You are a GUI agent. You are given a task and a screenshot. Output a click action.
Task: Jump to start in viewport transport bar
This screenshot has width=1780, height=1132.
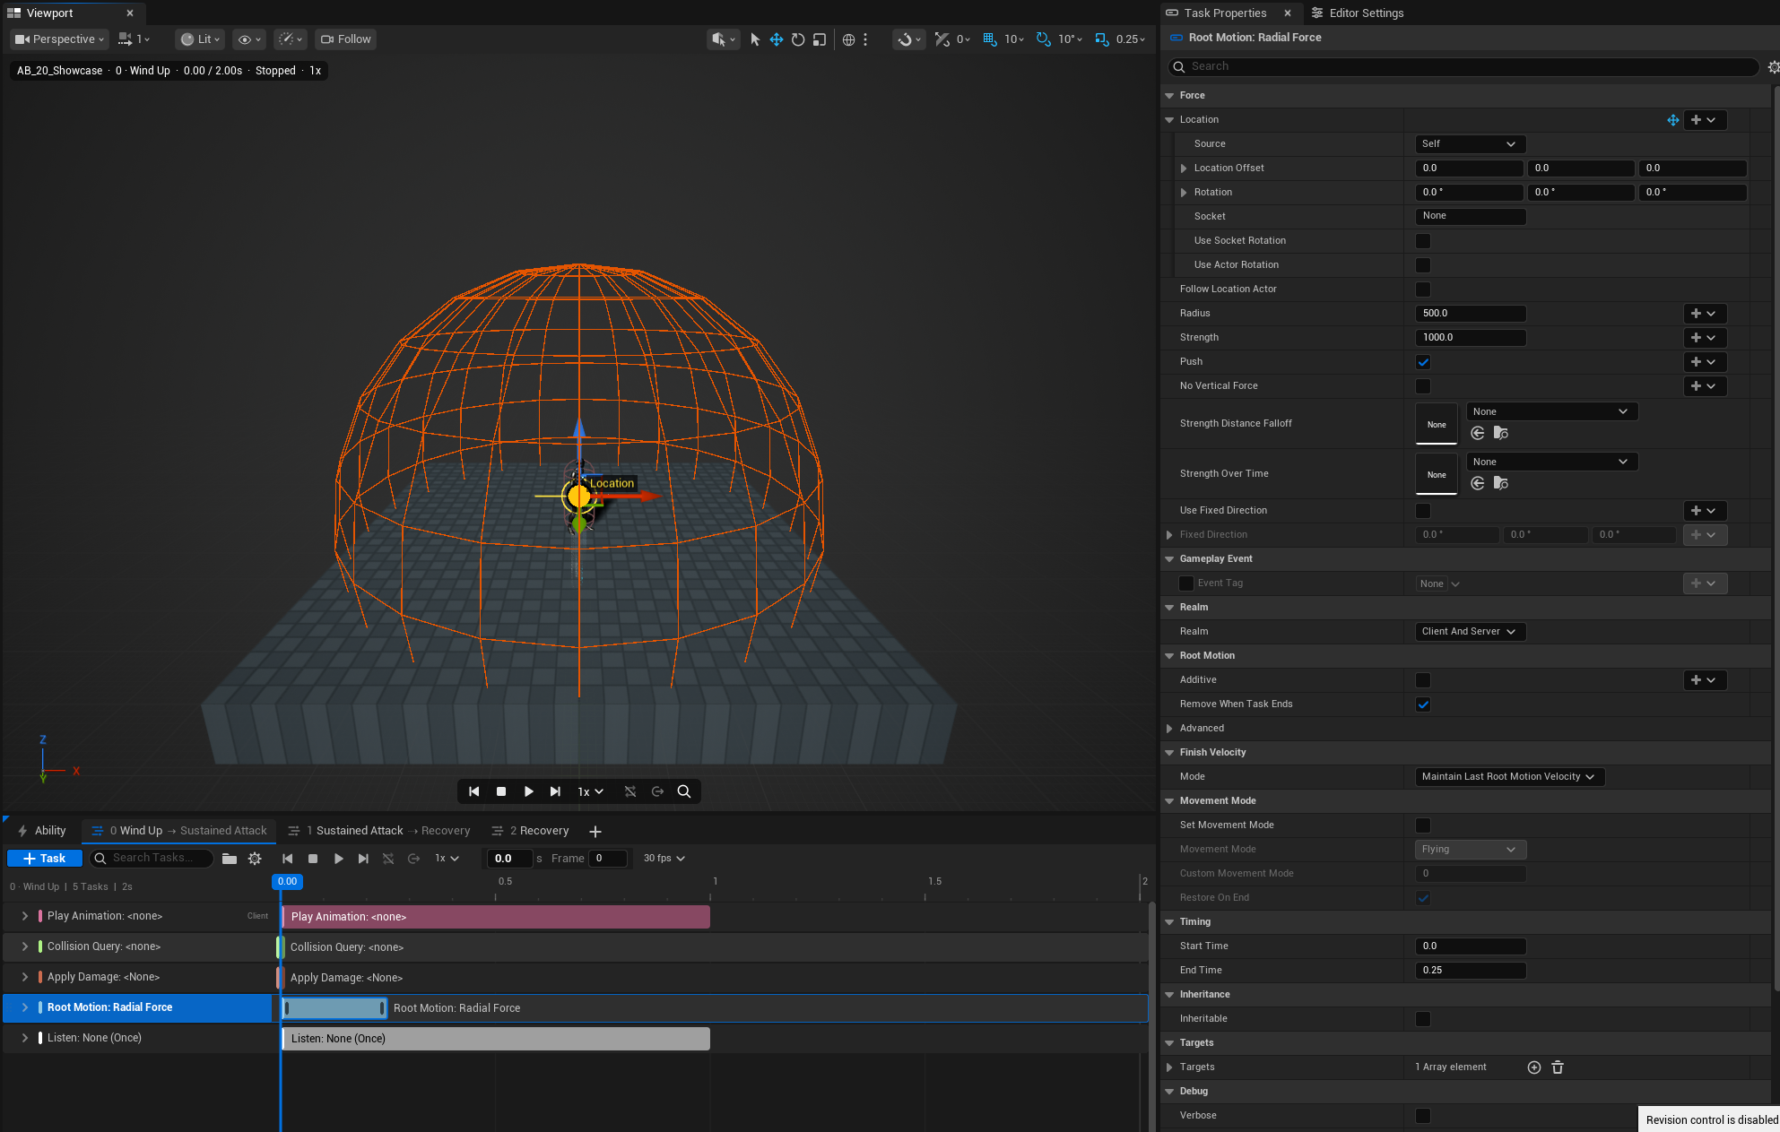tap(474, 791)
